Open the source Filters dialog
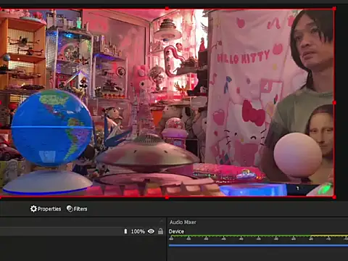348x261 pixels. (x=77, y=209)
